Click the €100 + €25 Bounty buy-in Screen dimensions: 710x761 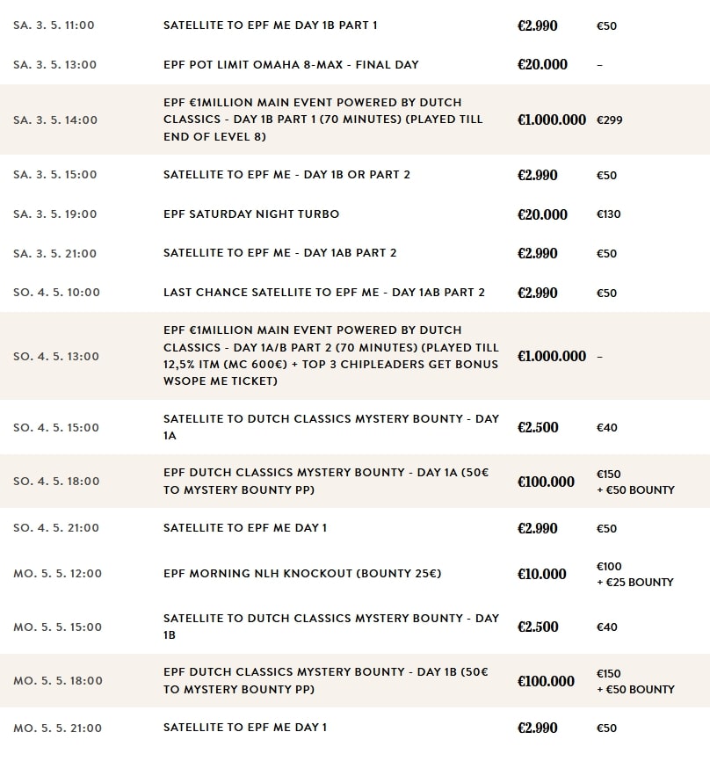(634, 574)
